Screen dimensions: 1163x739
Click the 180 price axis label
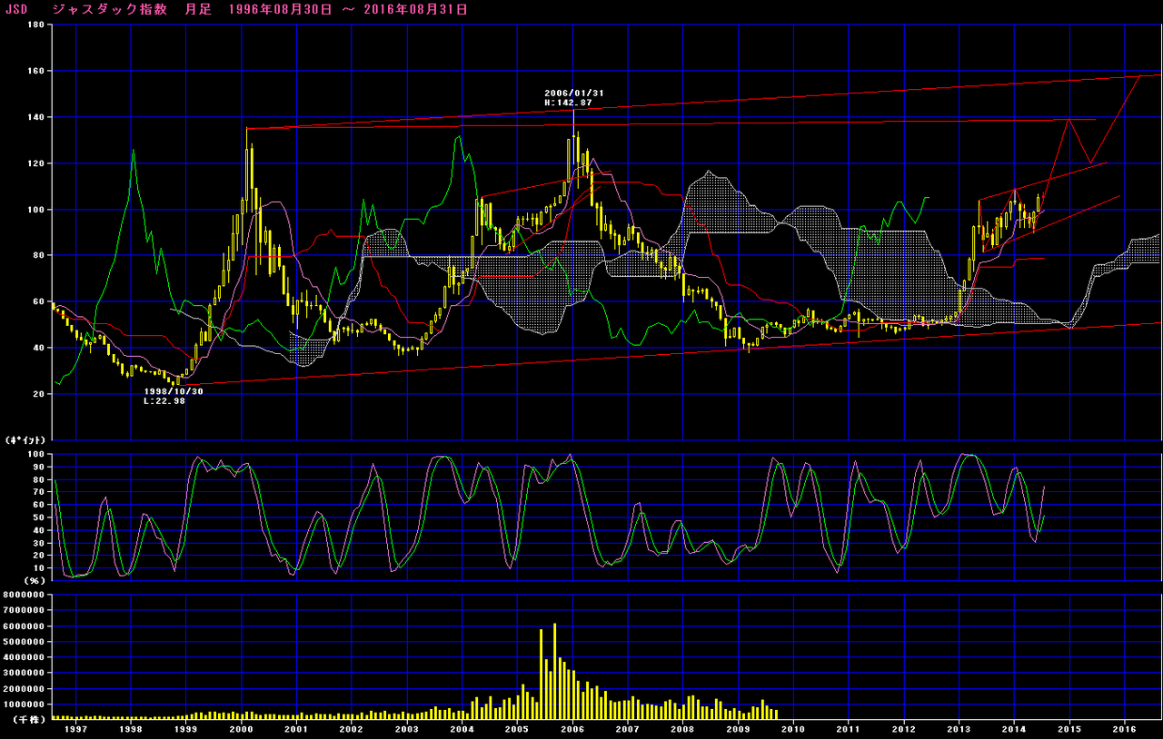click(37, 25)
